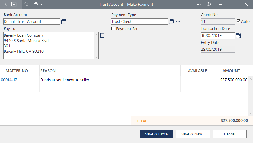Open the help question mark icon

pos(209,4)
